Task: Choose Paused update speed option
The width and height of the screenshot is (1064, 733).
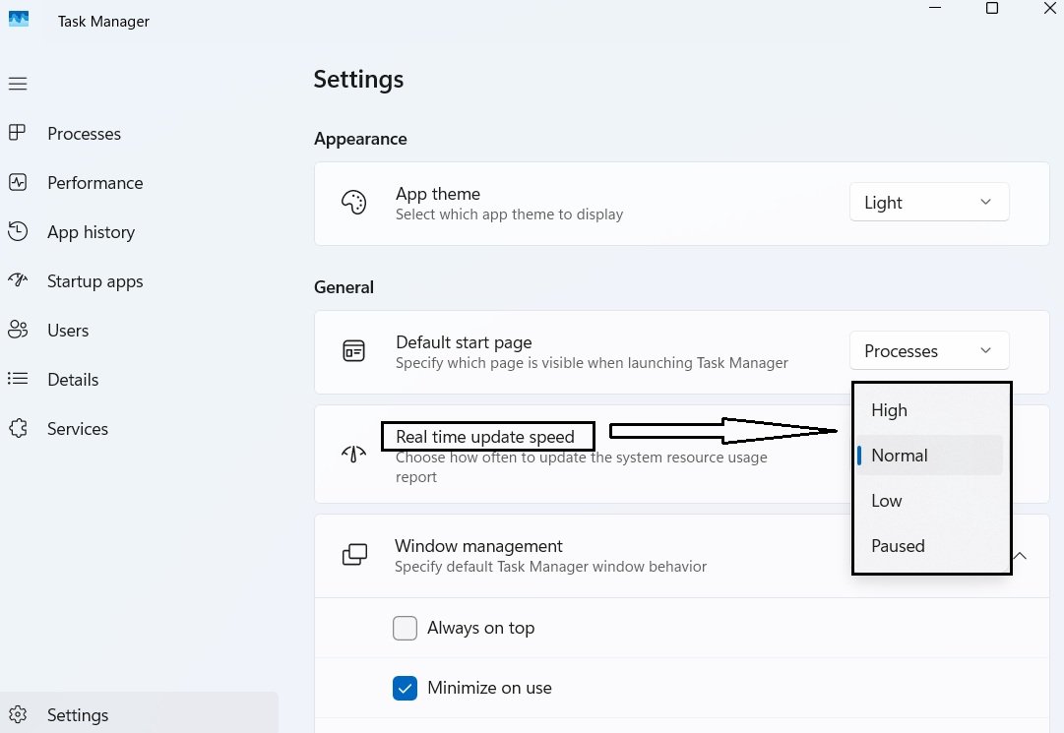Action: tap(929, 546)
